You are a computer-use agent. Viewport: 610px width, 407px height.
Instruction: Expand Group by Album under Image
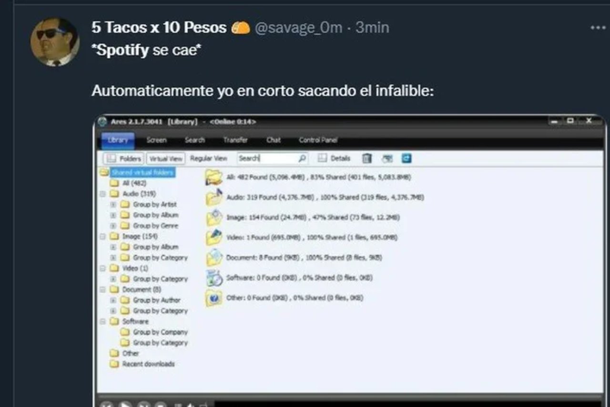pyautogui.click(x=113, y=247)
